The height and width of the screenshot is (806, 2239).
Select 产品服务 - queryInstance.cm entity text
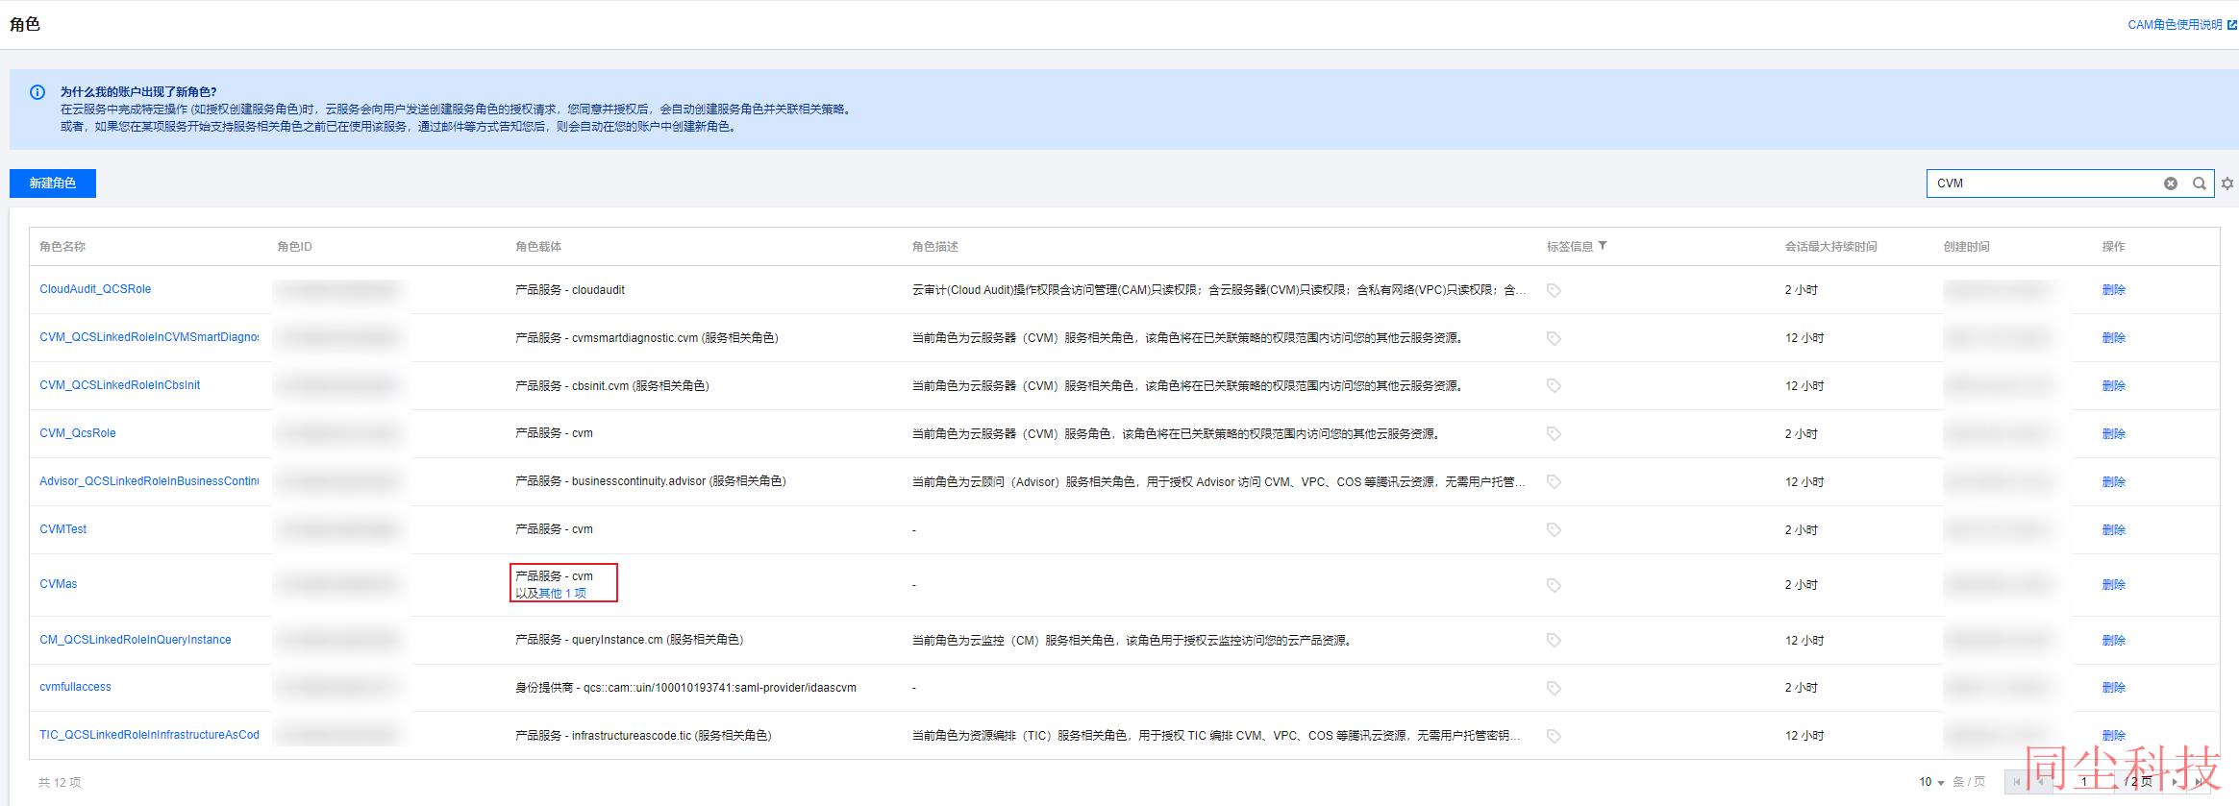630,640
